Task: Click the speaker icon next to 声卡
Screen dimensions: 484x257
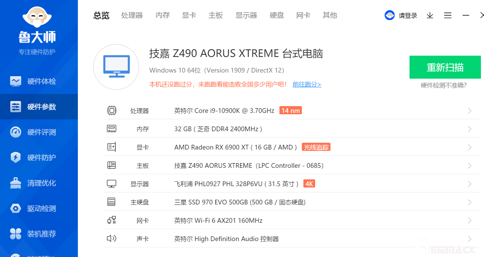Action: (x=112, y=238)
